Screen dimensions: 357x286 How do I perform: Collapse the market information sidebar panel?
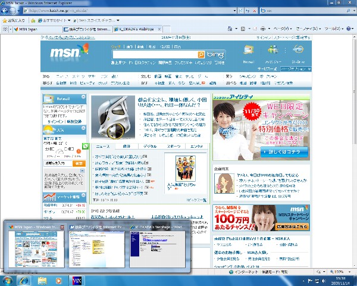coord(83,195)
